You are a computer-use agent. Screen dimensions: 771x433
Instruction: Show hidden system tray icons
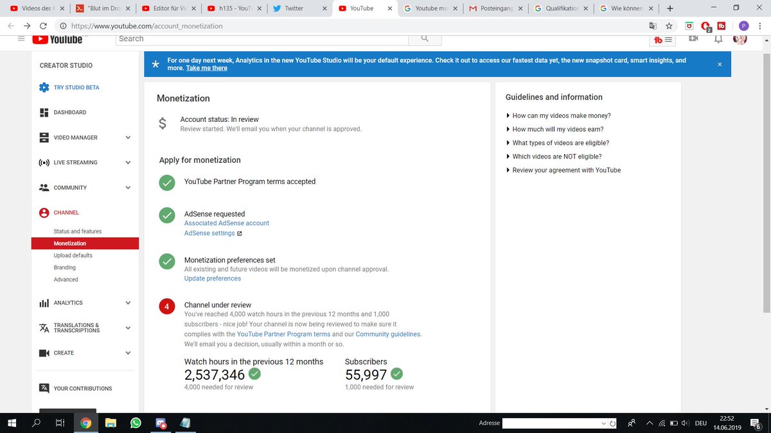pyautogui.click(x=650, y=423)
